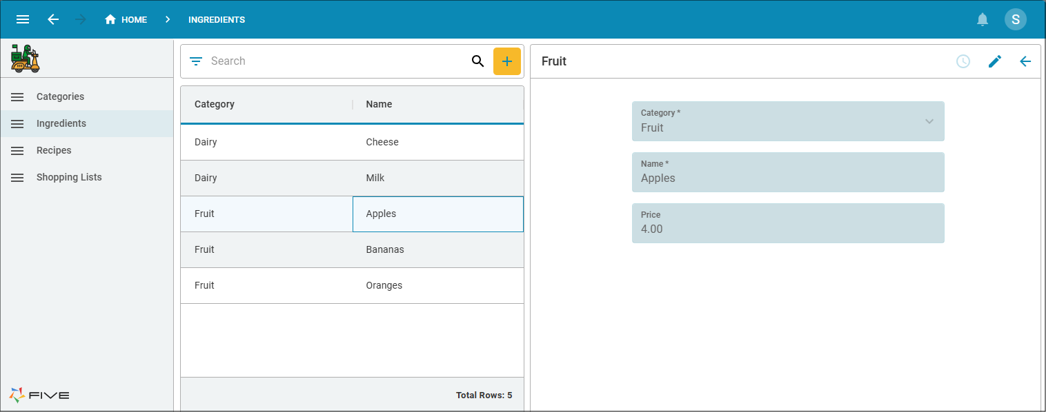
Task: Add a new ingredient with plus button
Action: click(x=507, y=61)
